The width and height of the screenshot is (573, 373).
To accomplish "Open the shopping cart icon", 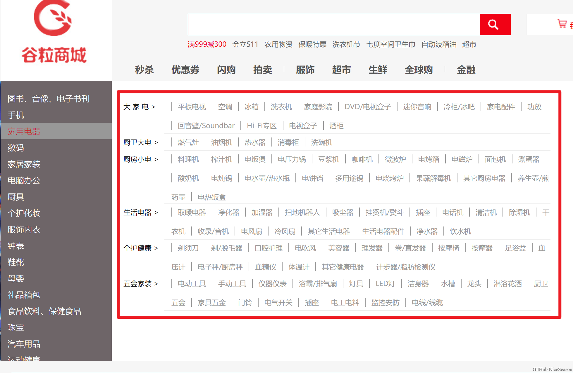I will click(x=562, y=24).
